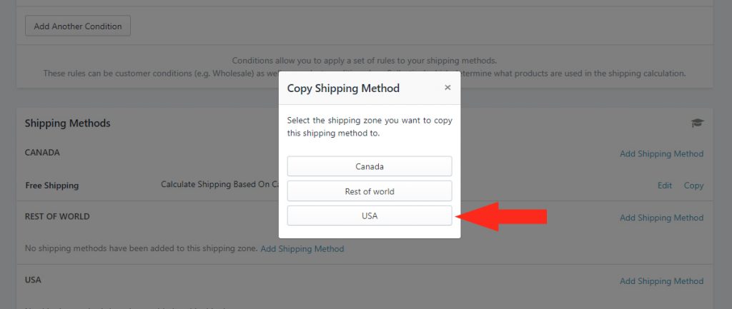Viewport: 732px width, 309px height.
Task: Click the CANADA zone heading
Action: tap(42, 153)
